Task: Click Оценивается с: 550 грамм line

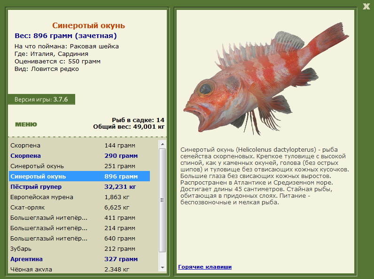Action: pyautogui.click(x=57, y=61)
